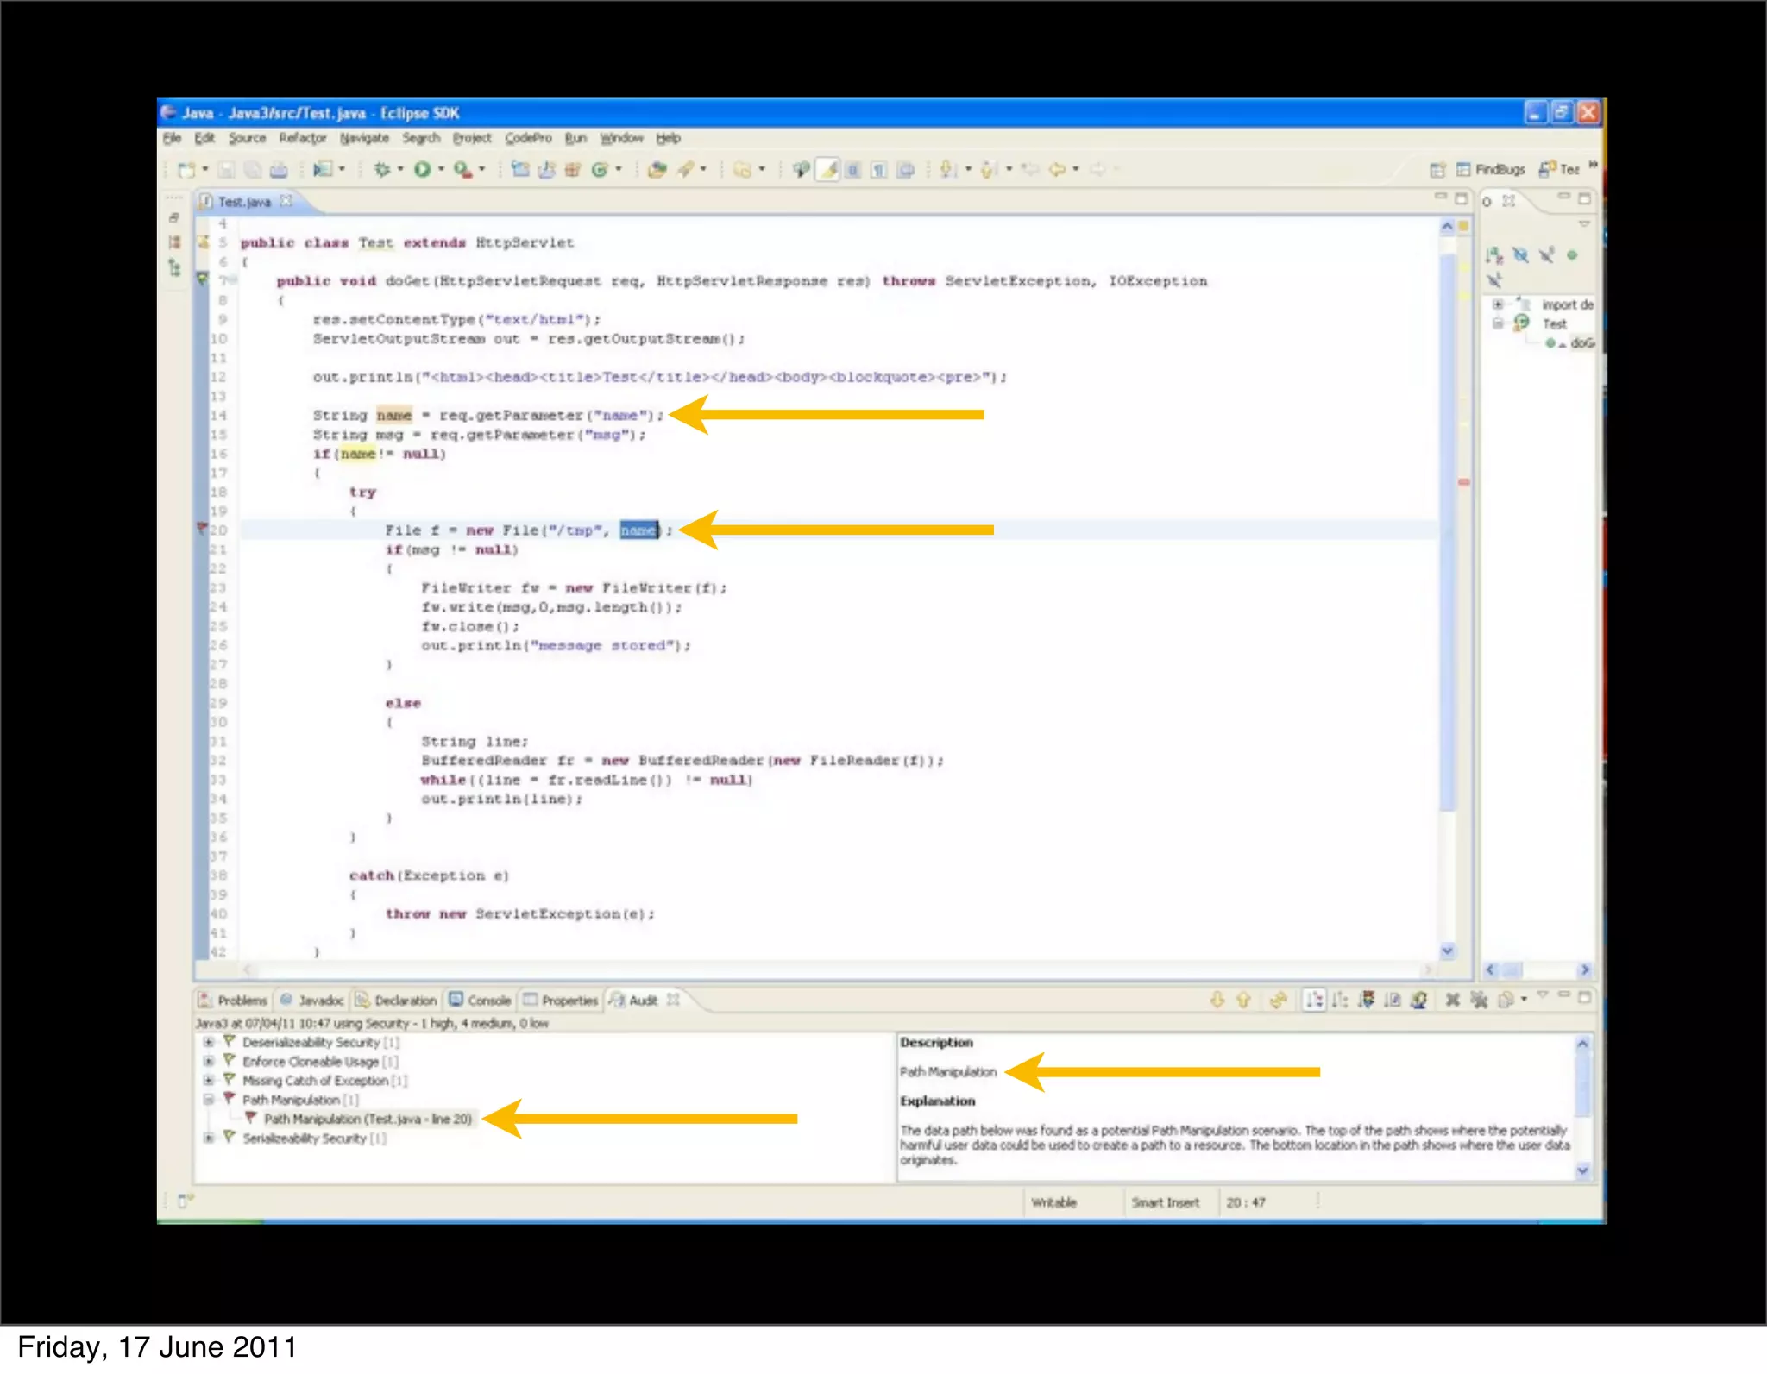
Task: Open the FindBugs perspective button
Action: 1490,169
